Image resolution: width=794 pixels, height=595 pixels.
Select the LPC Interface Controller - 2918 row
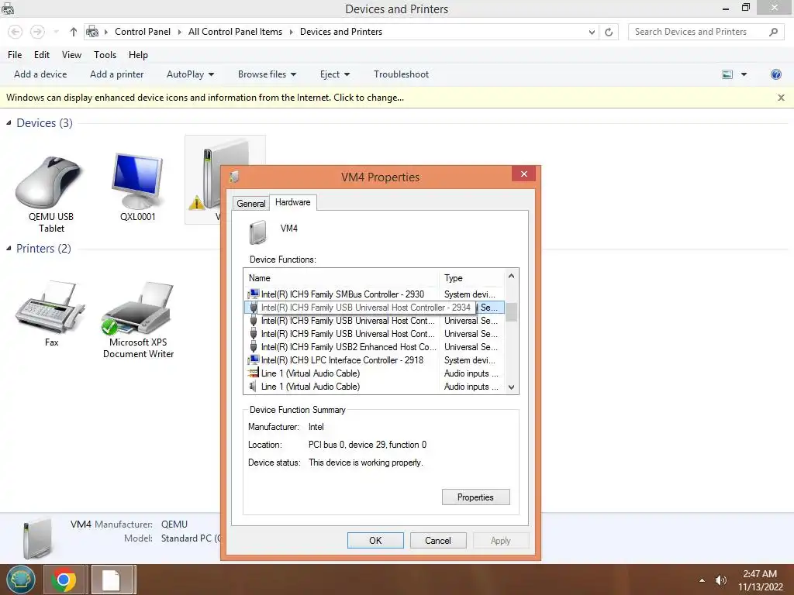coord(375,359)
